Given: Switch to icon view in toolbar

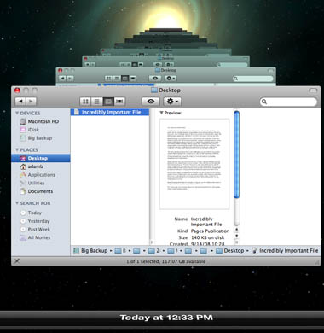Looking at the screenshot, I should coord(85,102).
